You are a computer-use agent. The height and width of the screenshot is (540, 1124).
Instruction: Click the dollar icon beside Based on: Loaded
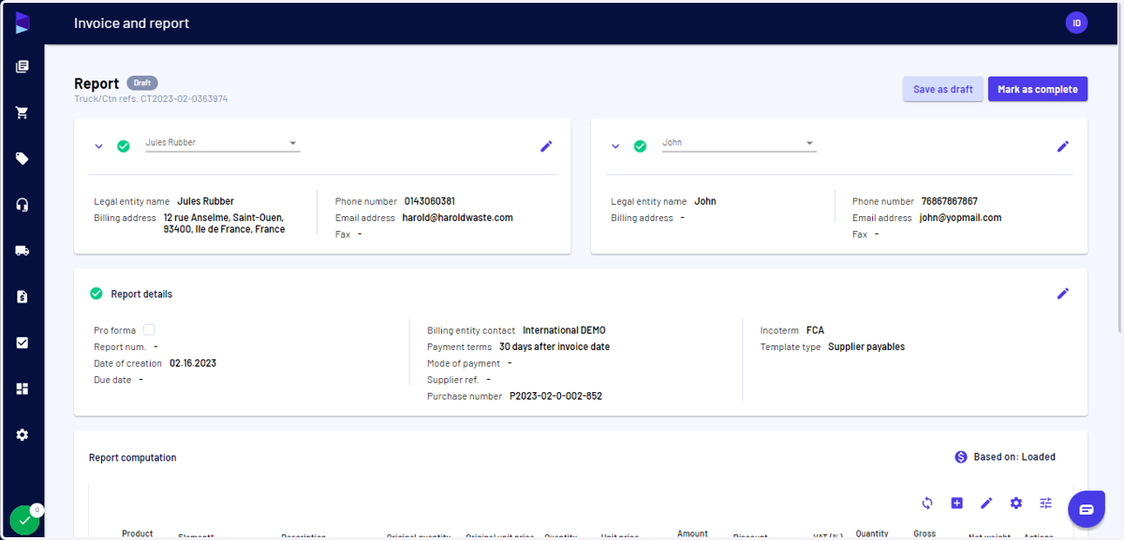(961, 457)
